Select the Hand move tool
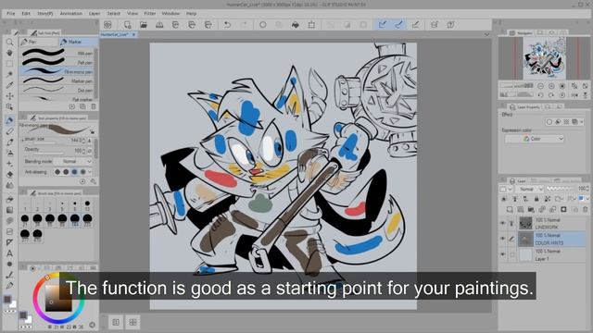This screenshot has height=333, width=593. coord(10,53)
